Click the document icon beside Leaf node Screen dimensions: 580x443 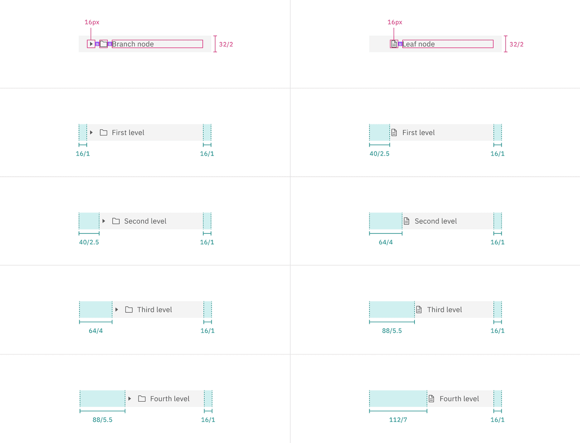pyautogui.click(x=394, y=44)
